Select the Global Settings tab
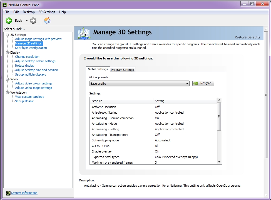The height and width of the screenshot is (200, 271). tap(98, 69)
